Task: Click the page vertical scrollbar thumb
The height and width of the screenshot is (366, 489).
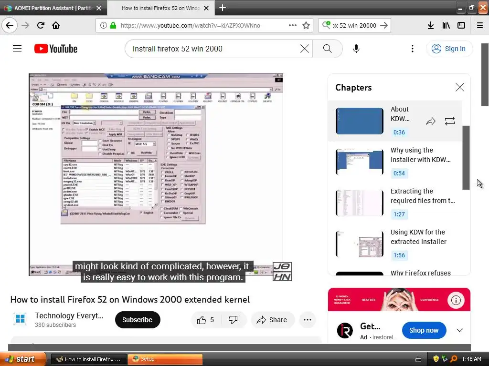Action: pyautogui.click(x=485, y=75)
